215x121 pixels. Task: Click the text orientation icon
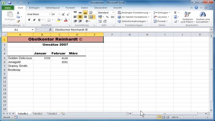tap(87, 21)
